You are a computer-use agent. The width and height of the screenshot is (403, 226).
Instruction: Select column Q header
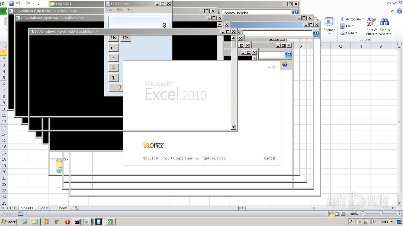click(x=341, y=46)
